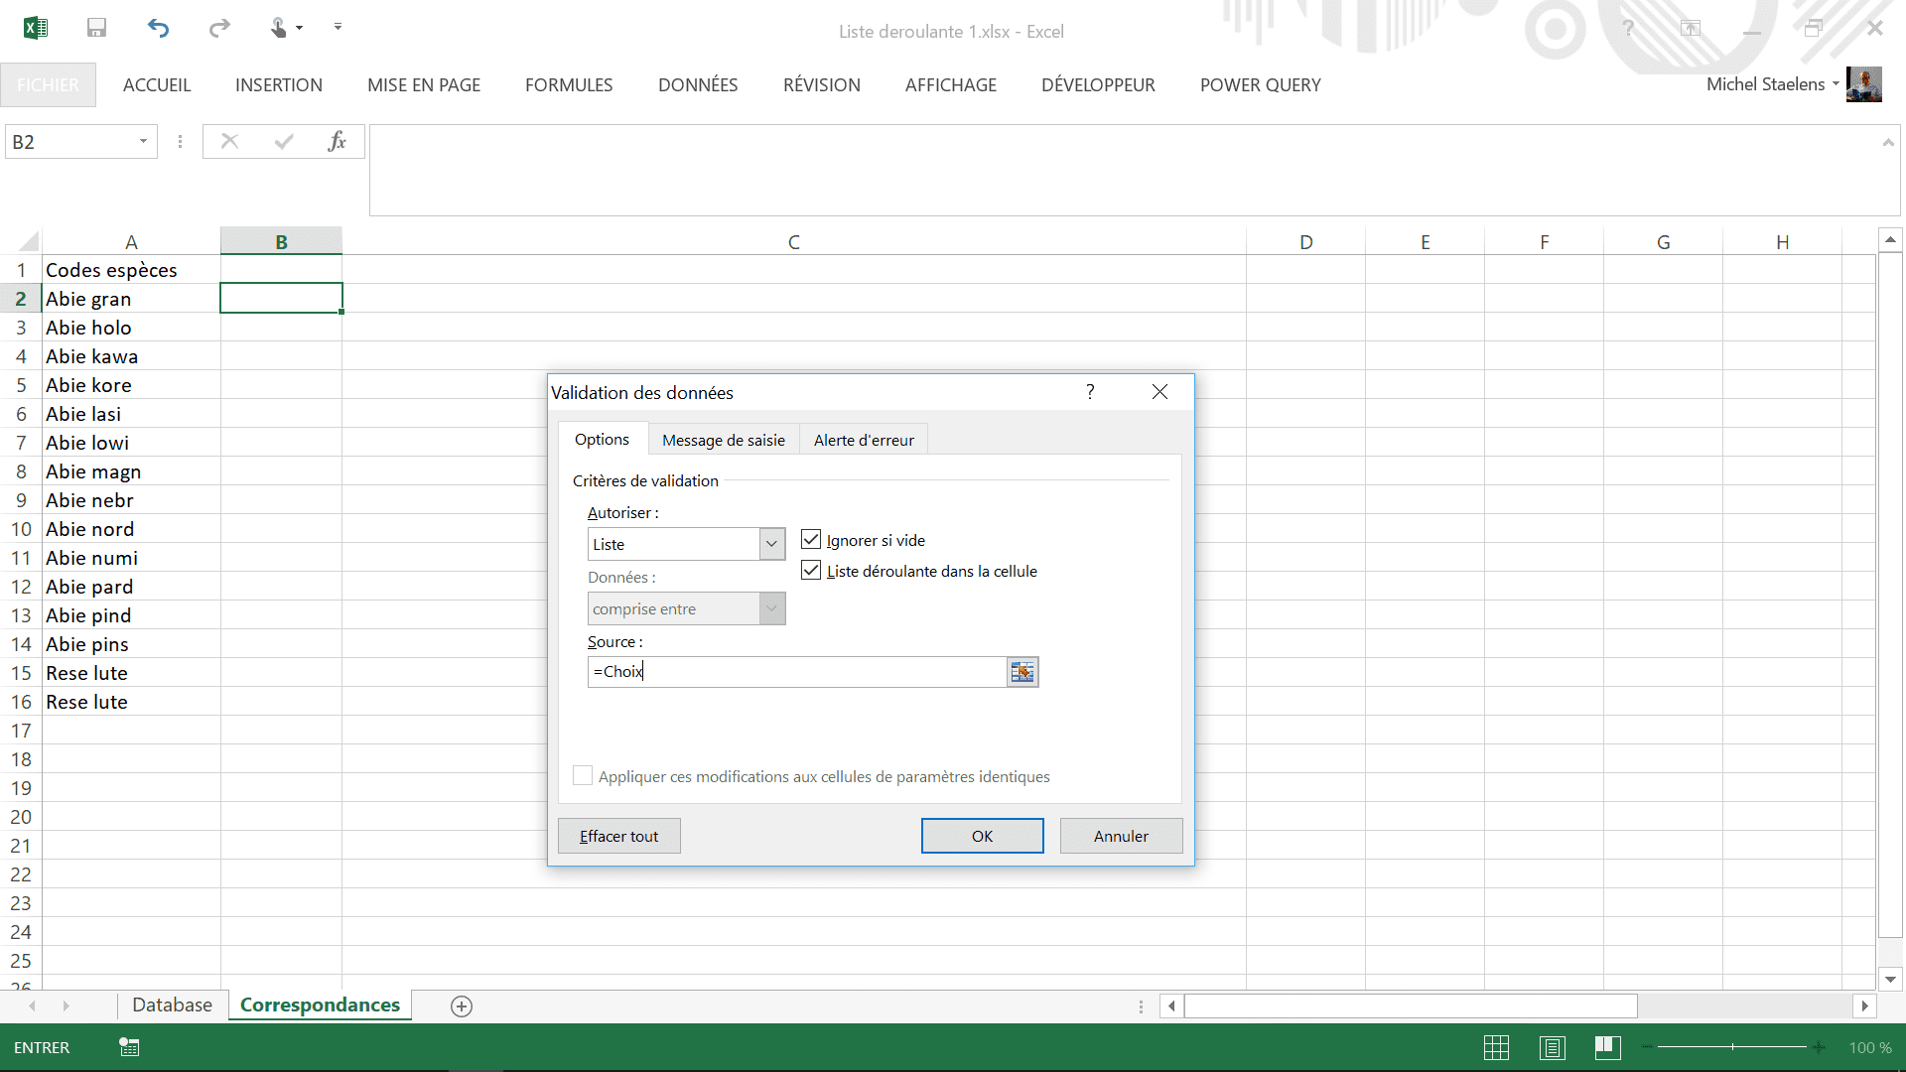Add a new sheet with plus icon
Screen dimensions: 1906x1072
461,1005
